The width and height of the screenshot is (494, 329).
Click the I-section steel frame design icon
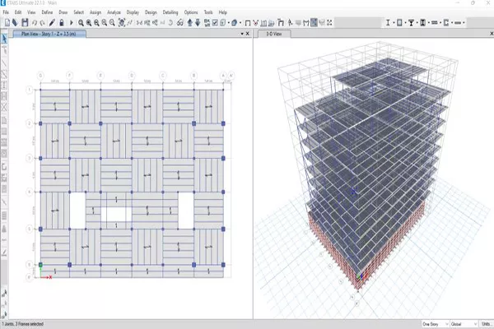tap(386, 22)
